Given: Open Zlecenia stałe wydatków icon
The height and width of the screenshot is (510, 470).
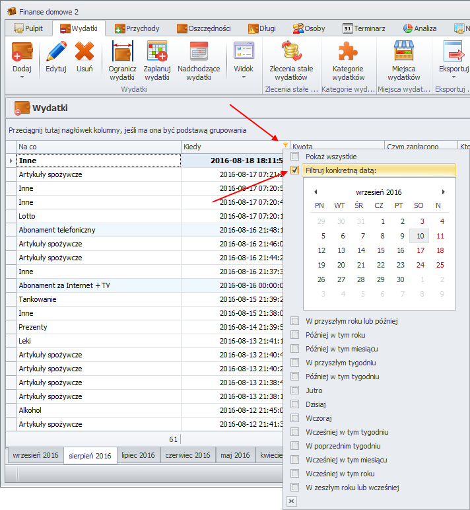Looking at the screenshot, I should pos(291,52).
